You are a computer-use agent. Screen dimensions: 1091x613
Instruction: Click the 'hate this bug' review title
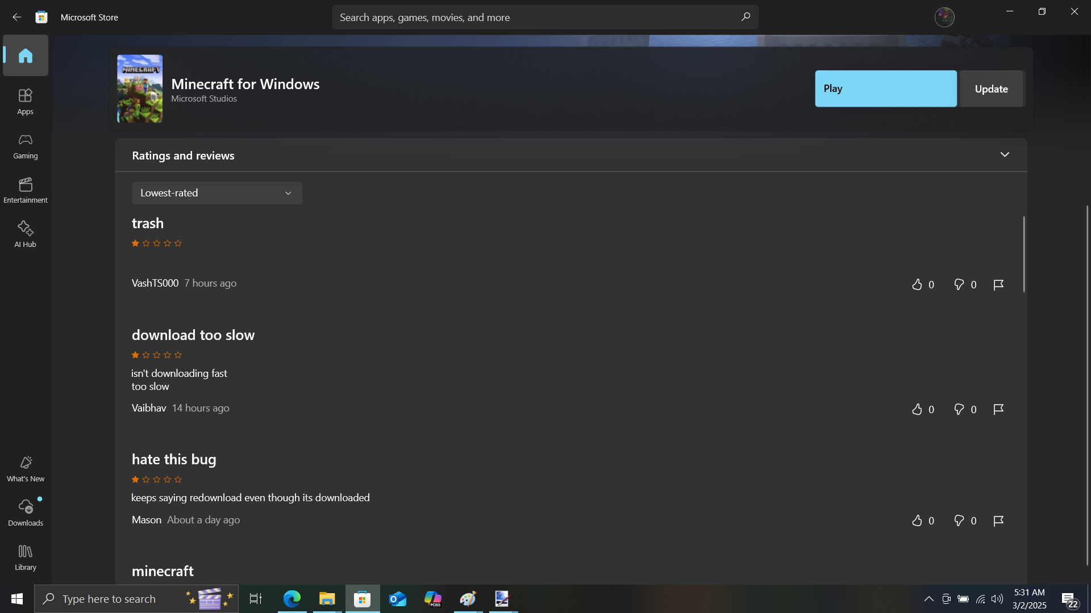(174, 459)
